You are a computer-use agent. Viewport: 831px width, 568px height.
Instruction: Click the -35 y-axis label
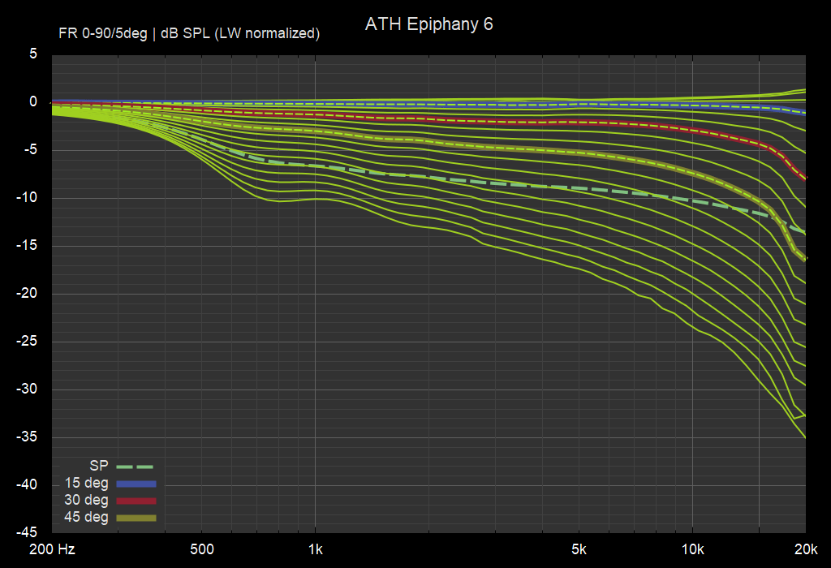click(27, 437)
